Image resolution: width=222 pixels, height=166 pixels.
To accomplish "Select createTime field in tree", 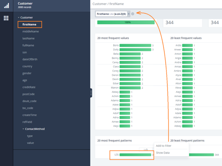I will [30, 115].
